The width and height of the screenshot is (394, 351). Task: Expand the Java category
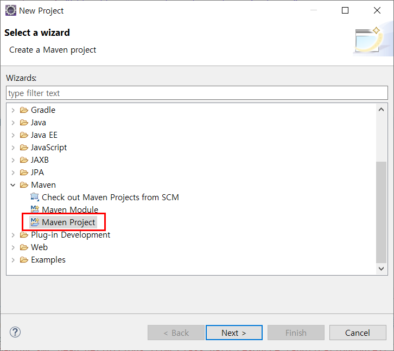click(x=13, y=123)
